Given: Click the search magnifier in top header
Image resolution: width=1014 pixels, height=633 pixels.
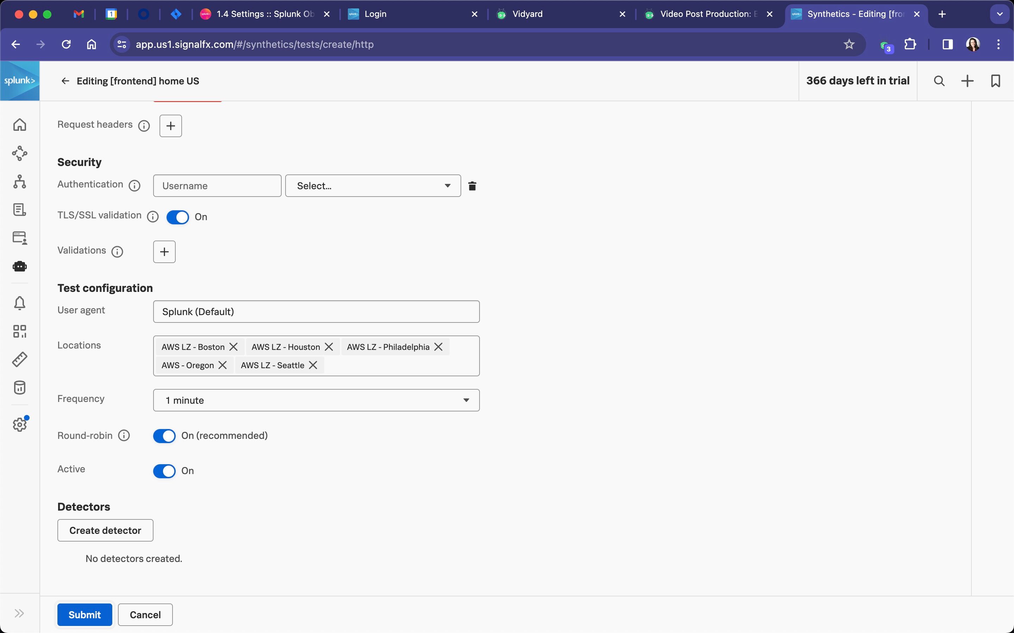Looking at the screenshot, I should pyautogui.click(x=939, y=81).
